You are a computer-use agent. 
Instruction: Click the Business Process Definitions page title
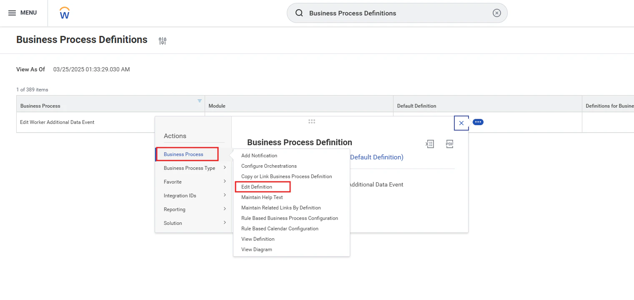click(x=82, y=40)
